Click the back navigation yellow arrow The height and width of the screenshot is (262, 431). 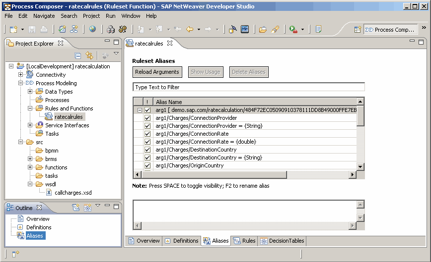pos(189,29)
